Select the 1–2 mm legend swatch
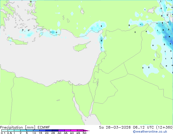 [17, 130]
